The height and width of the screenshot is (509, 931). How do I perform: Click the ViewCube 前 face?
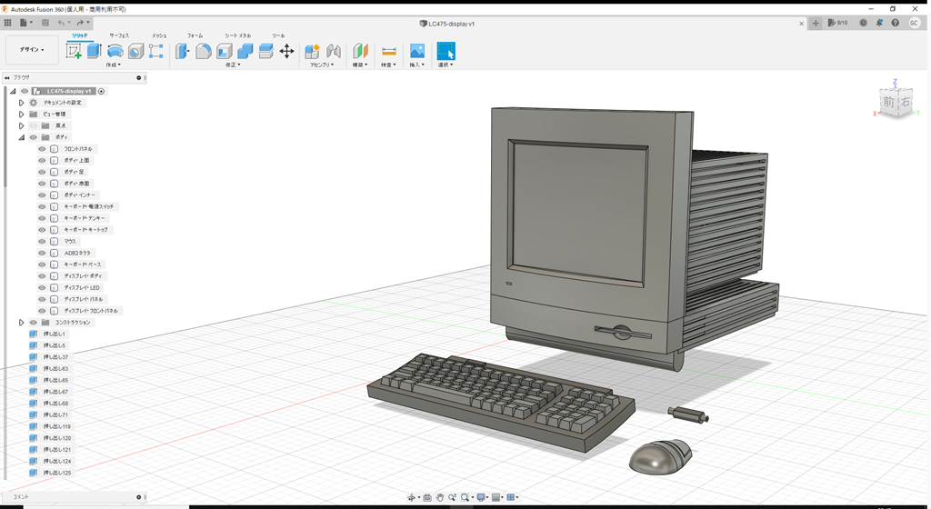pyautogui.click(x=889, y=103)
